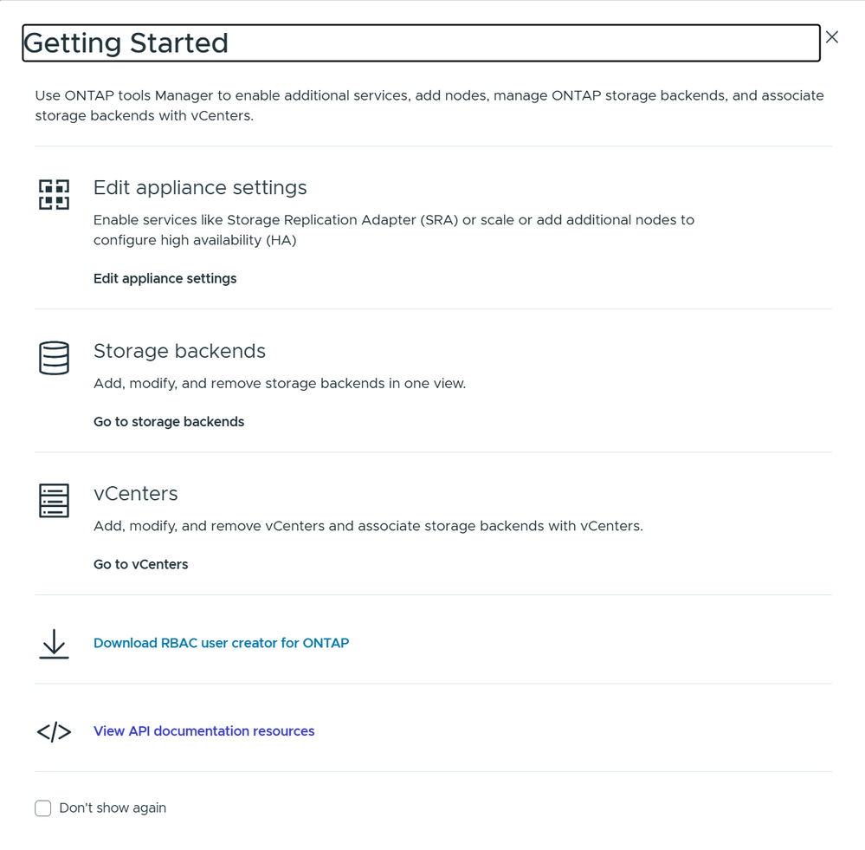This screenshot has height=850, width=865.
Task: Click the ONTAP tools Manager description text
Action: coord(429,105)
